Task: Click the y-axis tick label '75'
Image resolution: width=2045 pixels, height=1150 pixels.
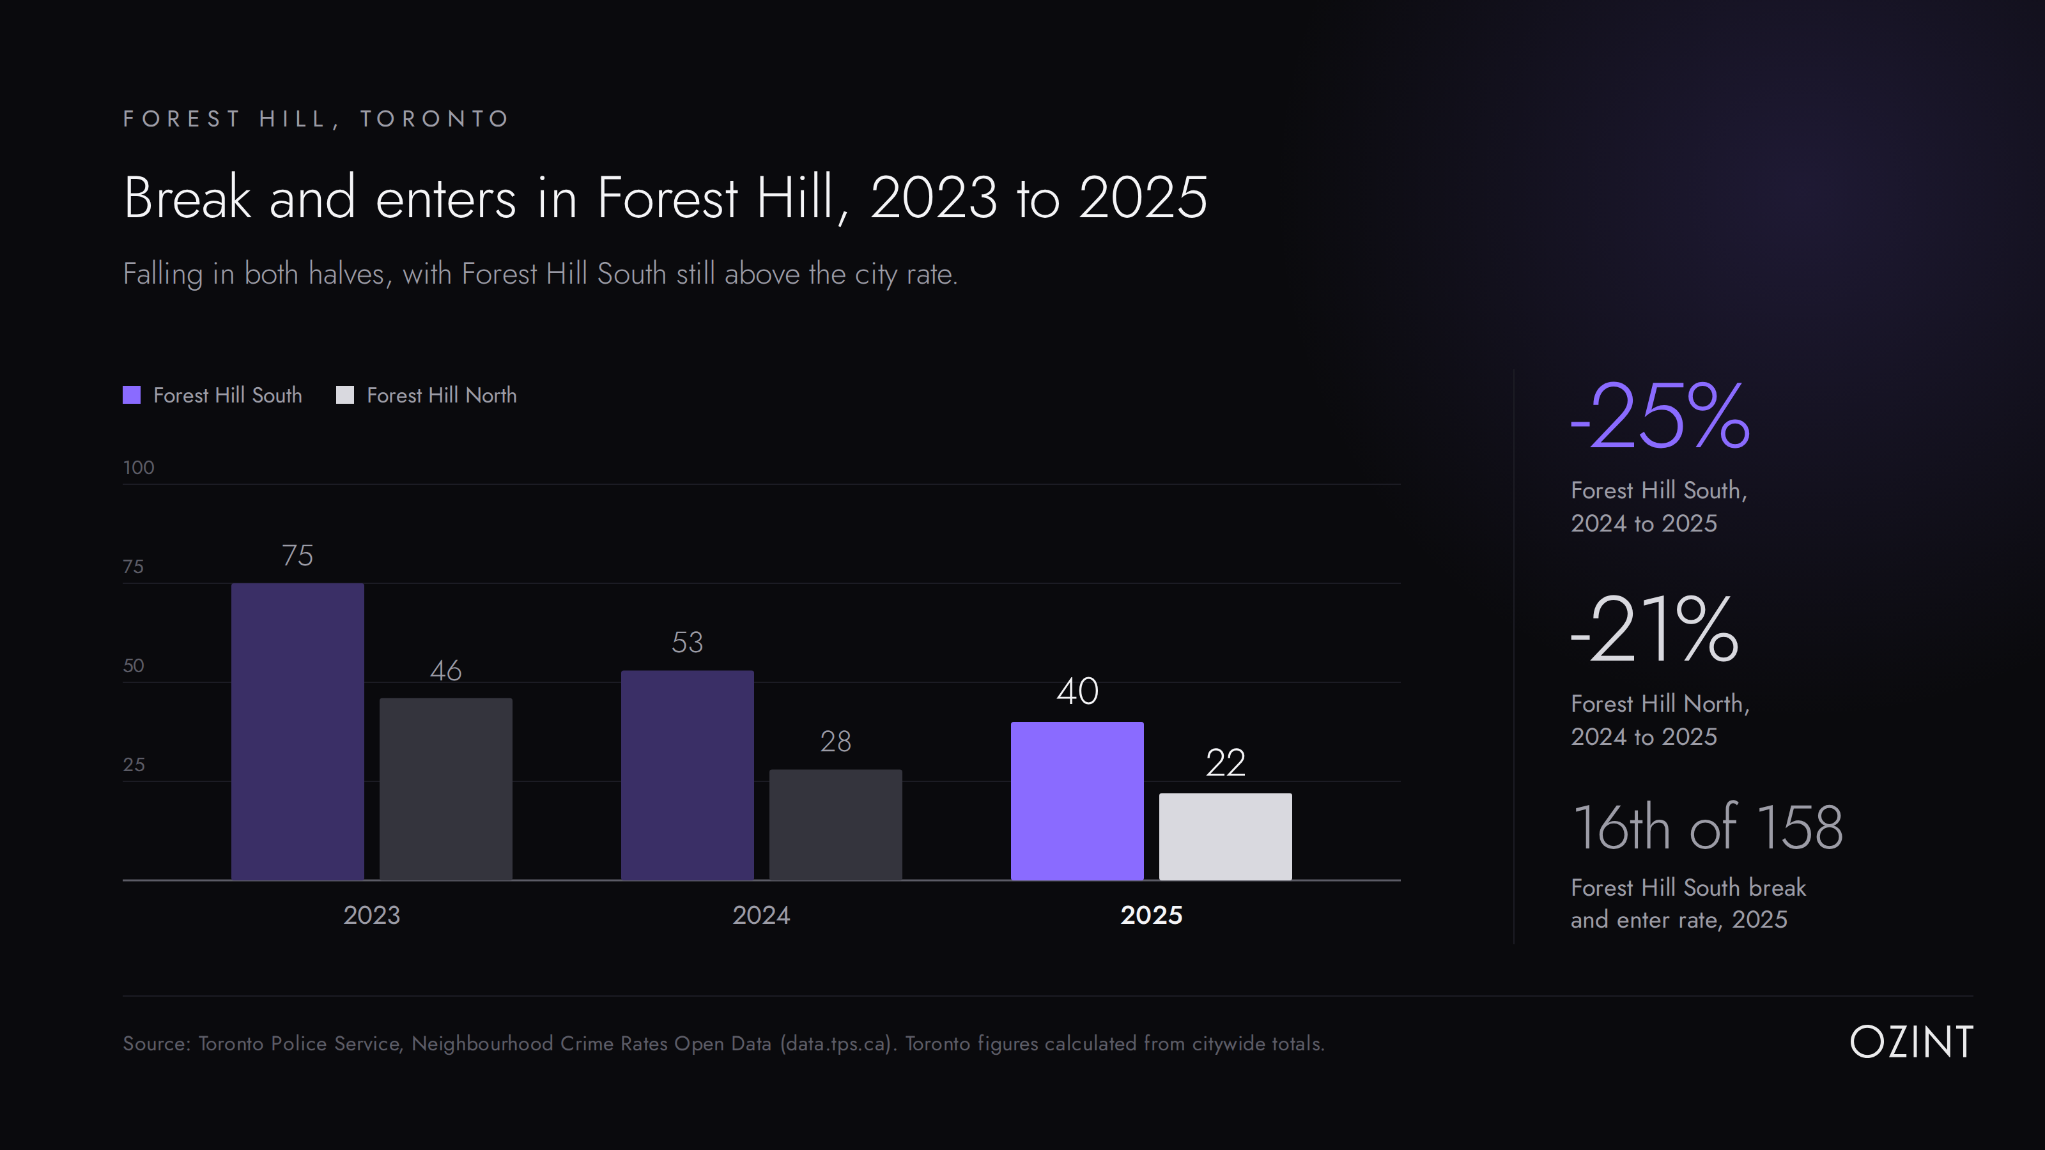Action: [134, 567]
